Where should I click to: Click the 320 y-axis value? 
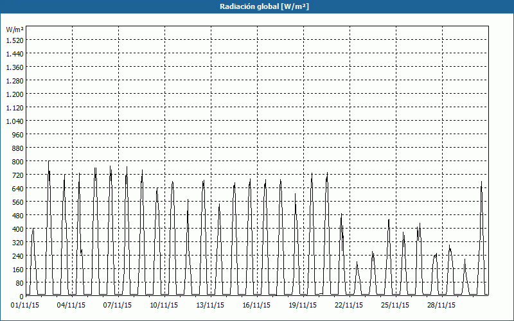[x=18, y=243]
